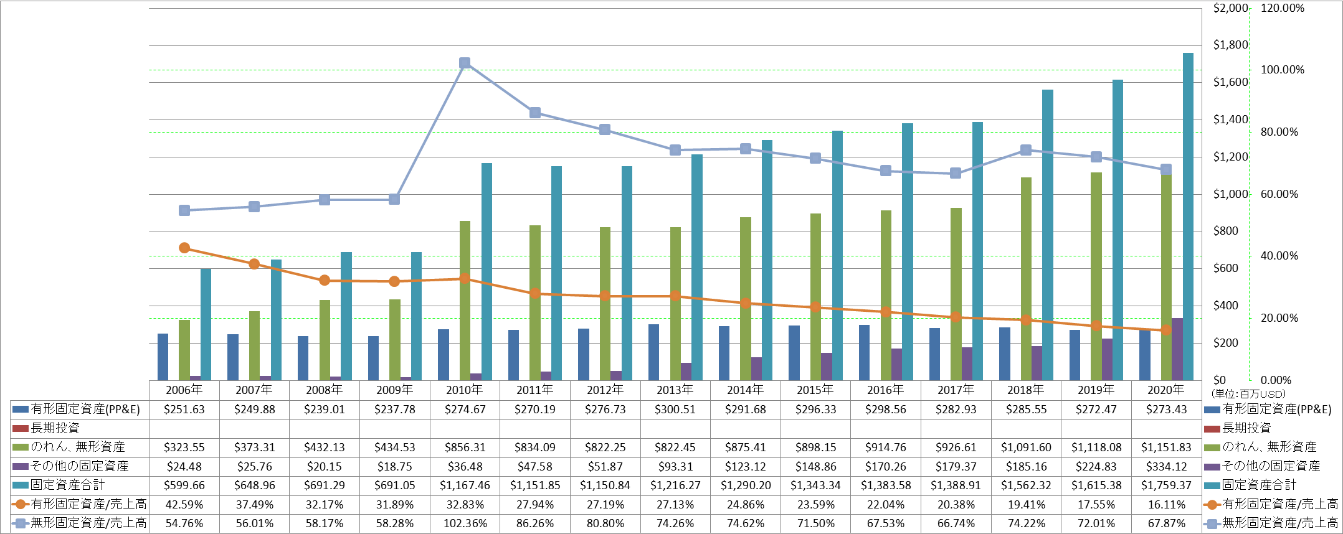Click the blue line legend marker for left 無形固定資産/売上高
The width and height of the screenshot is (1343, 534).
click(x=21, y=523)
